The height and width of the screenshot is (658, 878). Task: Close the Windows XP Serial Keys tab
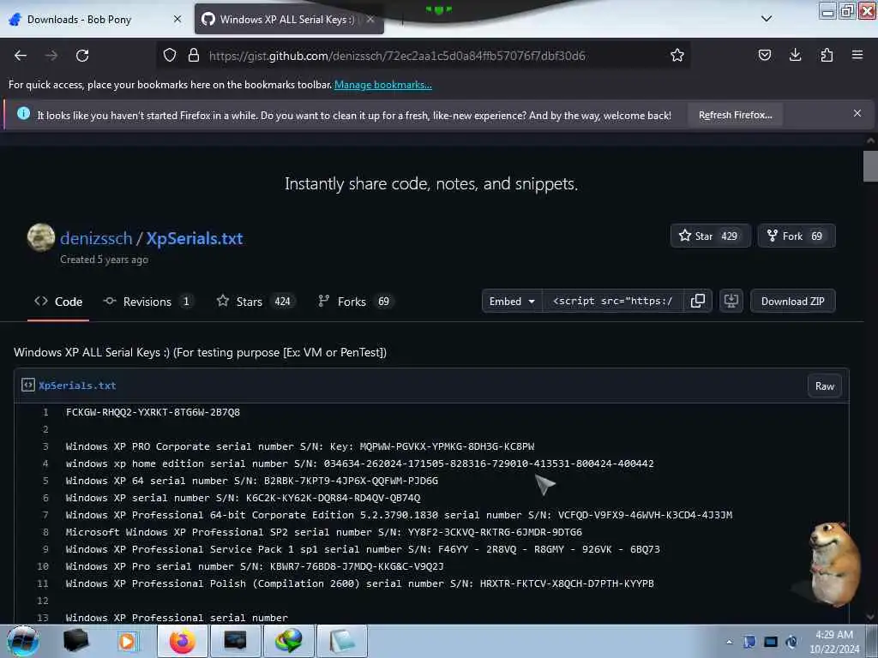tap(370, 19)
